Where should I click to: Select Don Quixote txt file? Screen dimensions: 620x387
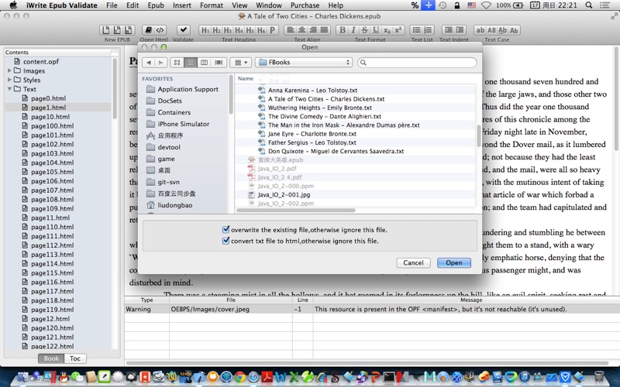(x=336, y=151)
